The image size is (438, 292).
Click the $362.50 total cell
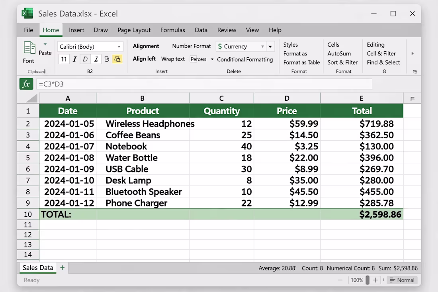point(362,135)
